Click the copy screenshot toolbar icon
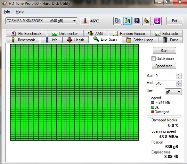Image resolution: width=187 pixels, height=164 pixels. pyautogui.click(x=127, y=21)
